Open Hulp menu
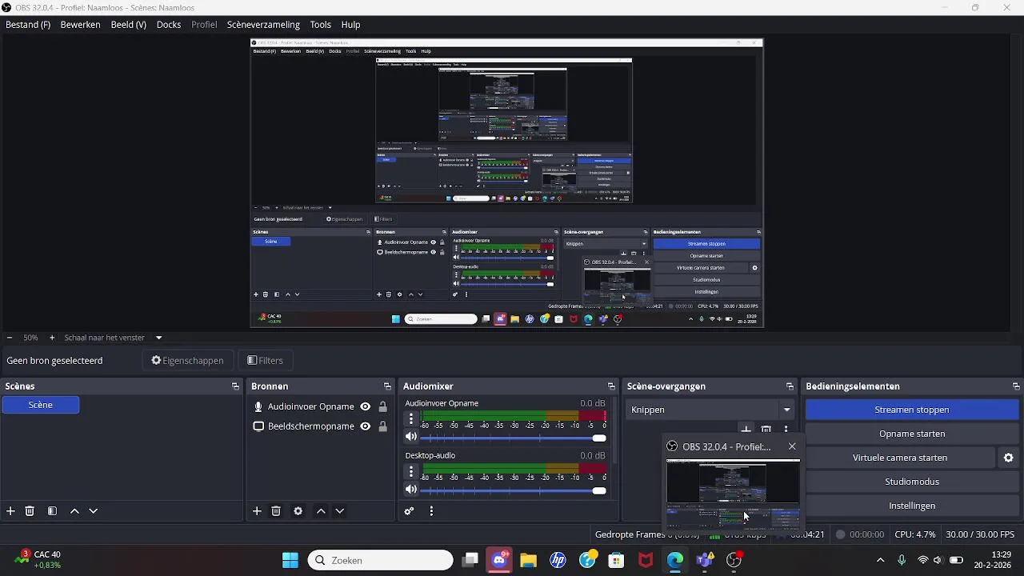1024x576 pixels. 350,25
